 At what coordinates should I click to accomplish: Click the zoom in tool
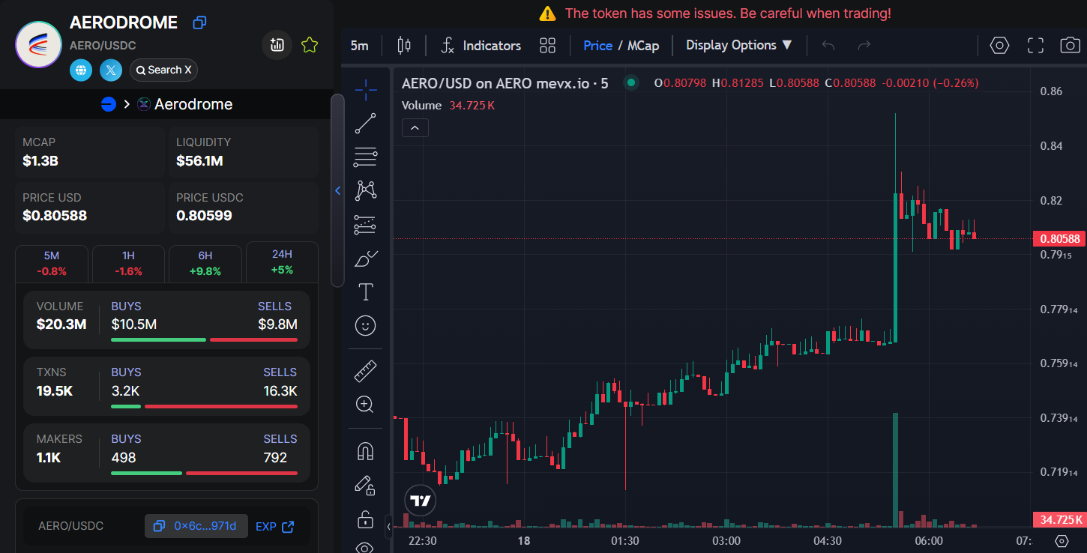[365, 405]
